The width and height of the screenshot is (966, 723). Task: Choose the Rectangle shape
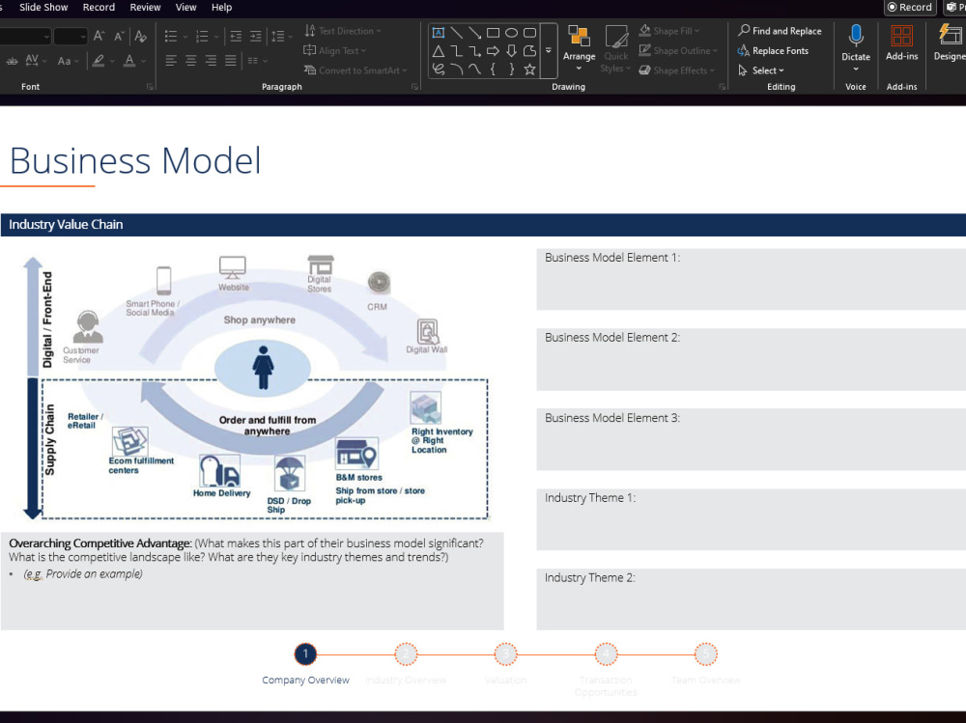point(493,33)
